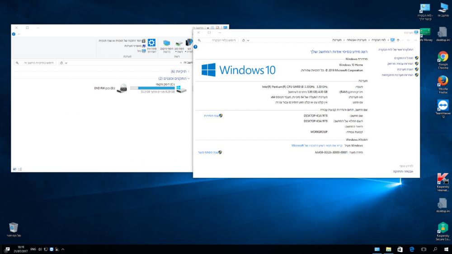452x254 pixels.
Task: Click the ENG language indicator in taskbar
Action: pos(33,249)
